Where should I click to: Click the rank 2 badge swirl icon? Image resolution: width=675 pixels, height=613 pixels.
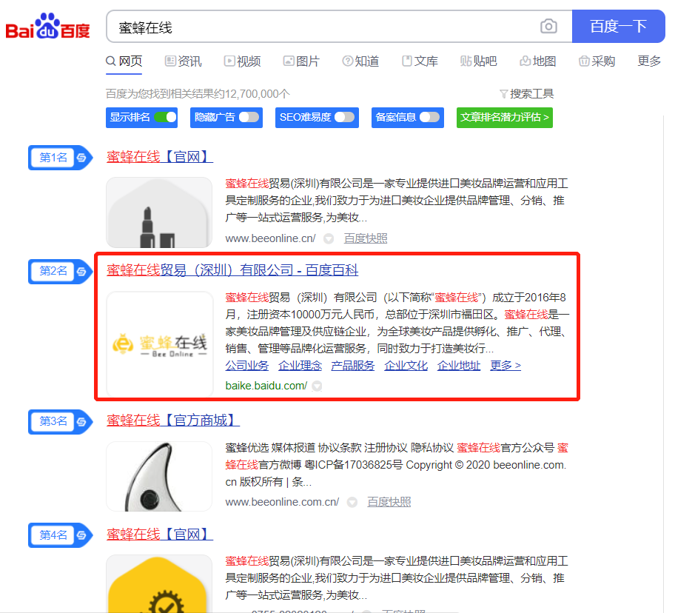coord(81,272)
